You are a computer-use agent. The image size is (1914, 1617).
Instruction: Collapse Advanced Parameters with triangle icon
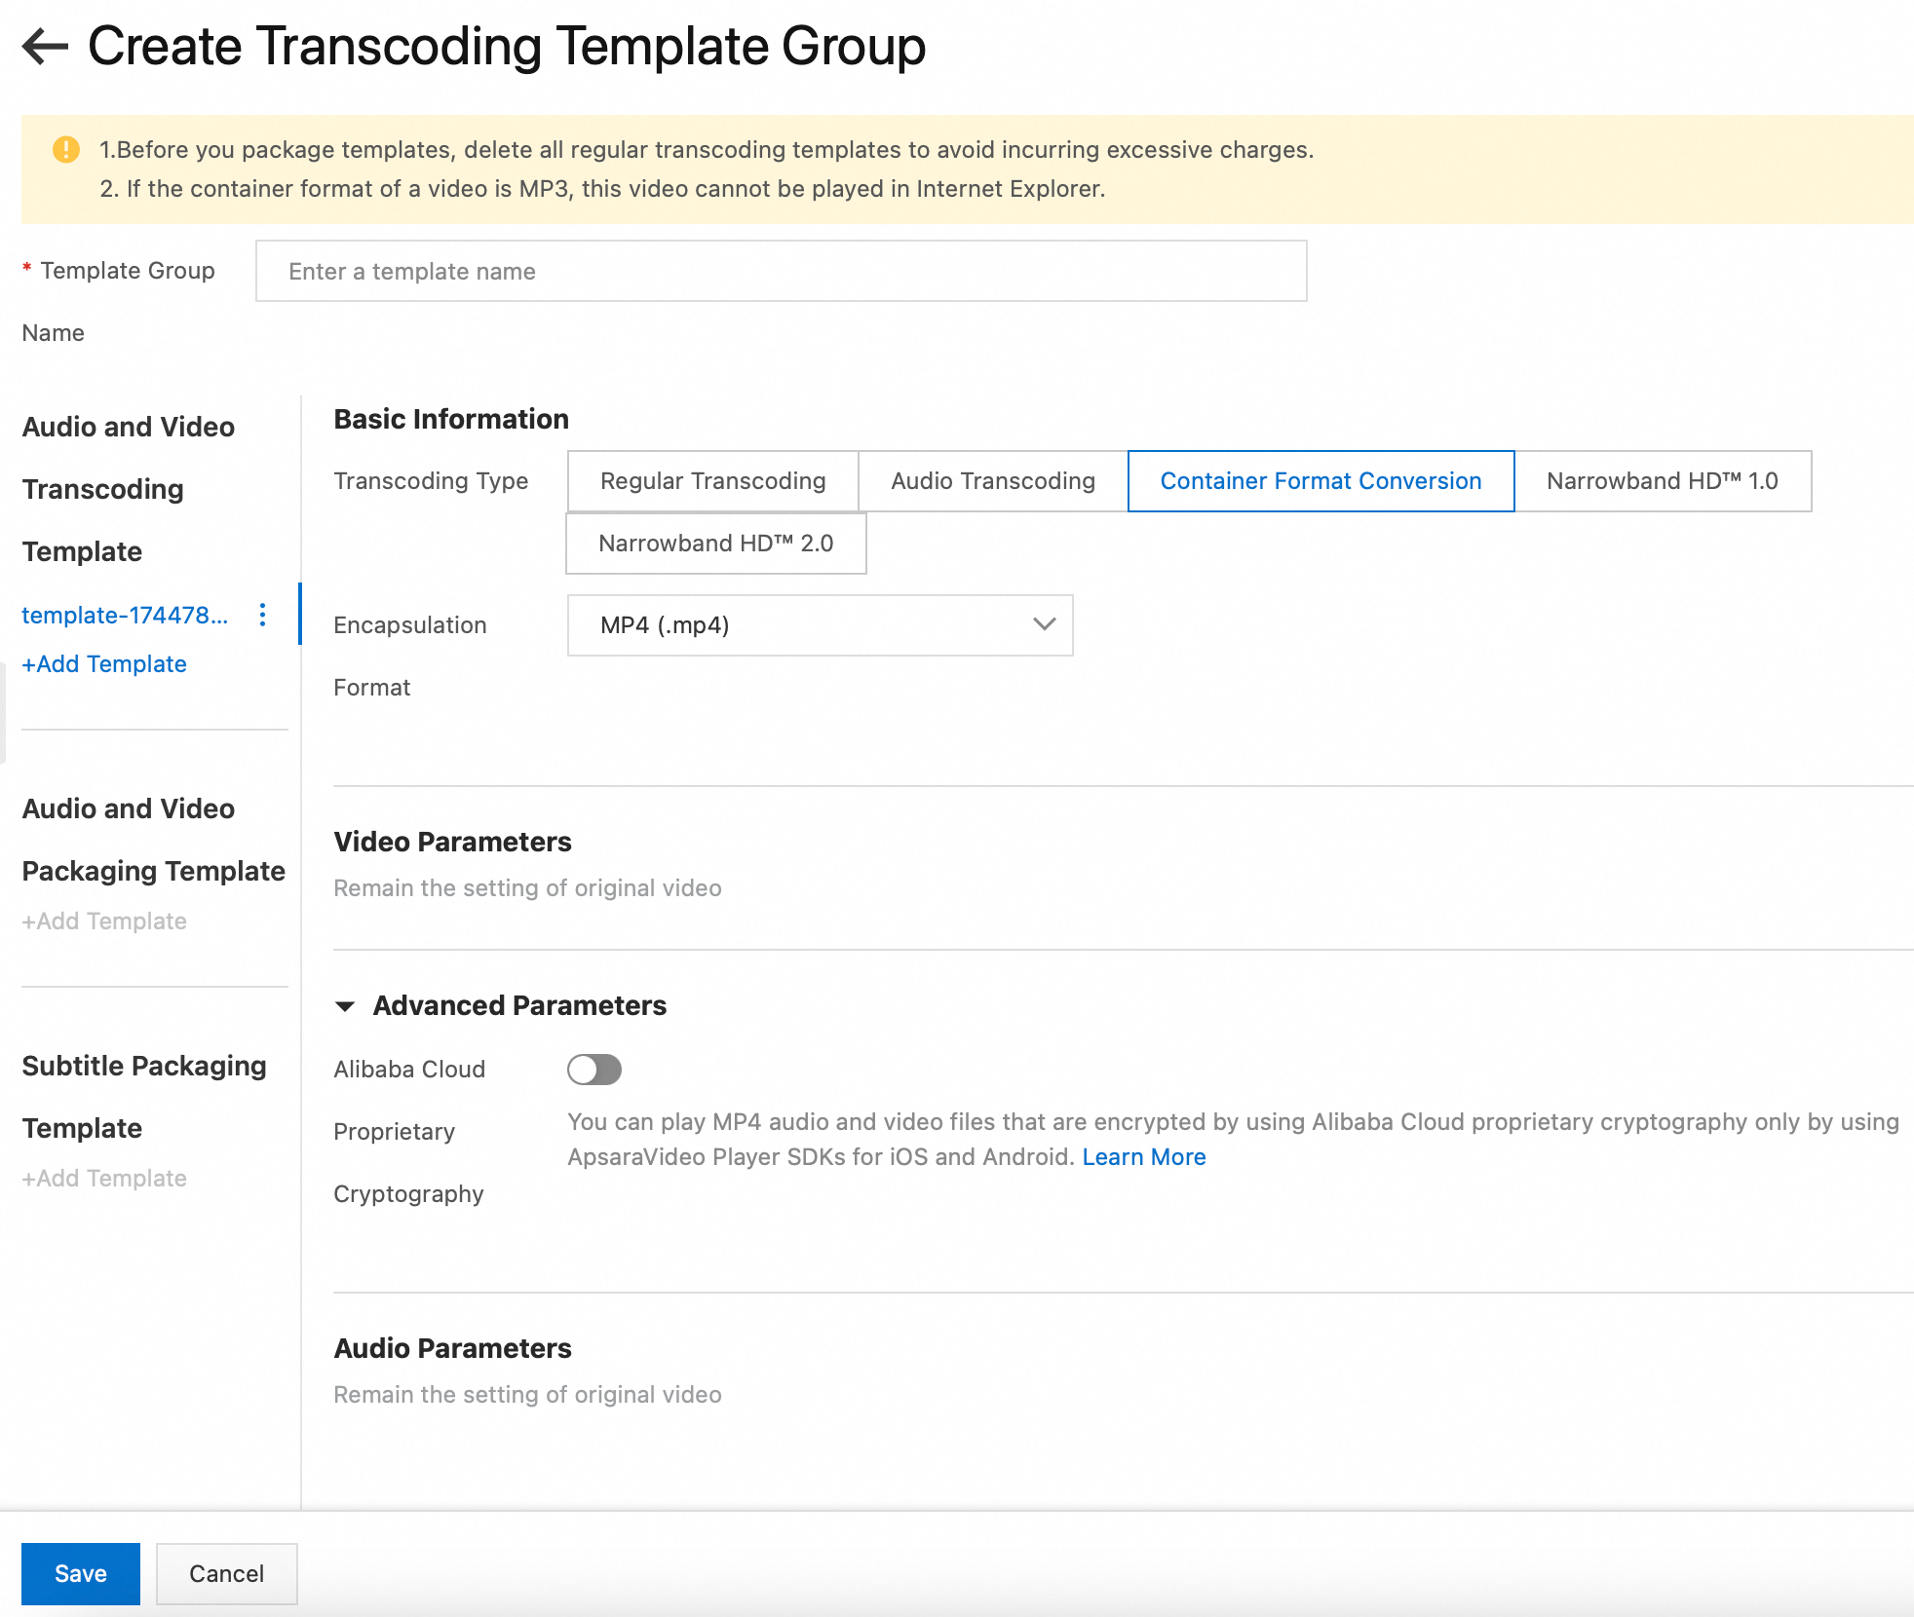(x=345, y=1006)
